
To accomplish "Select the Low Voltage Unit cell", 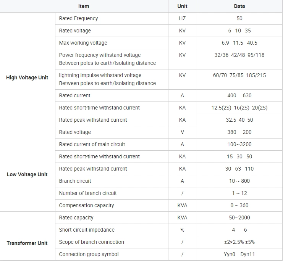I will (x=27, y=174).
